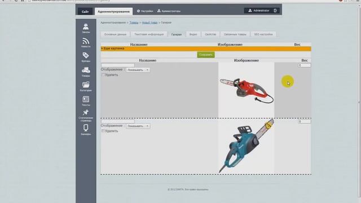
Task: Select the Администрирование tab
Action: point(113,11)
